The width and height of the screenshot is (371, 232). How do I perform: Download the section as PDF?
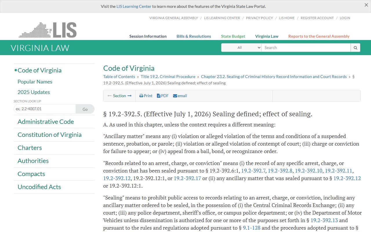pos(163,96)
